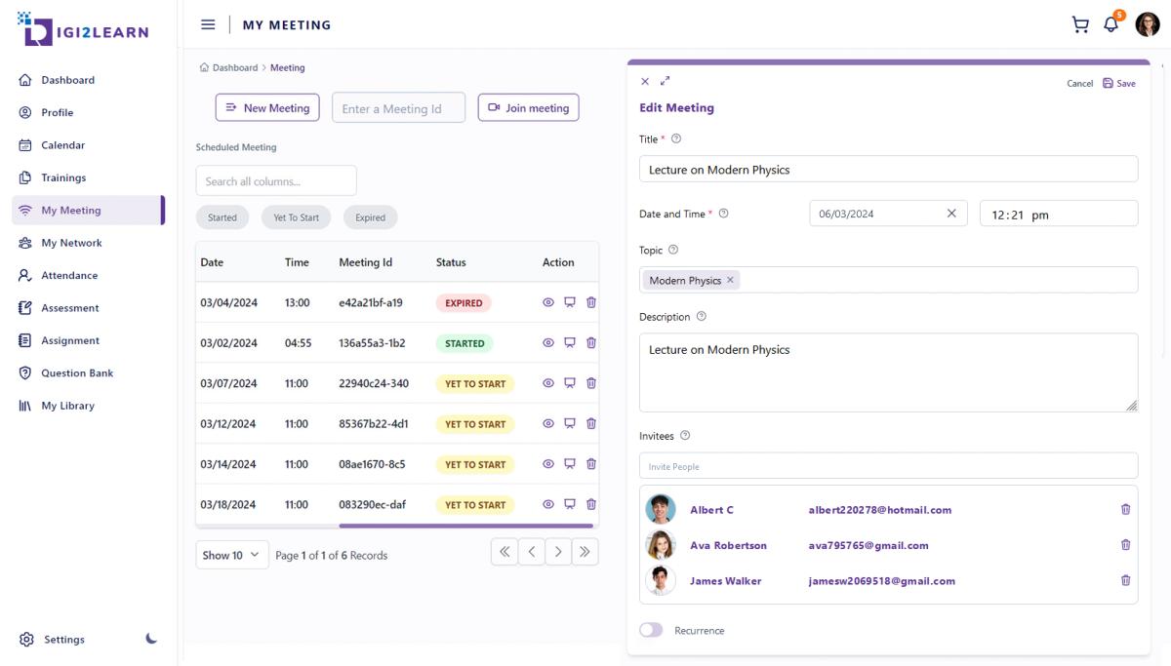1171x666 pixels.
Task: Delete the expired meeting e42a21bf-a19
Action: [x=591, y=302]
